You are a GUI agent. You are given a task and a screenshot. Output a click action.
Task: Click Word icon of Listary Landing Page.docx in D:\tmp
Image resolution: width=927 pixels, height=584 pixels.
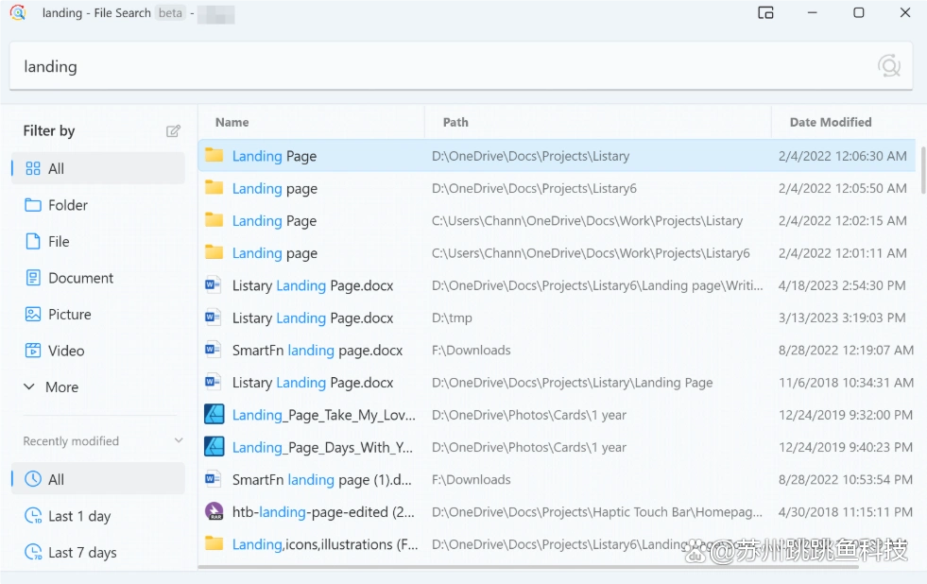[213, 318]
